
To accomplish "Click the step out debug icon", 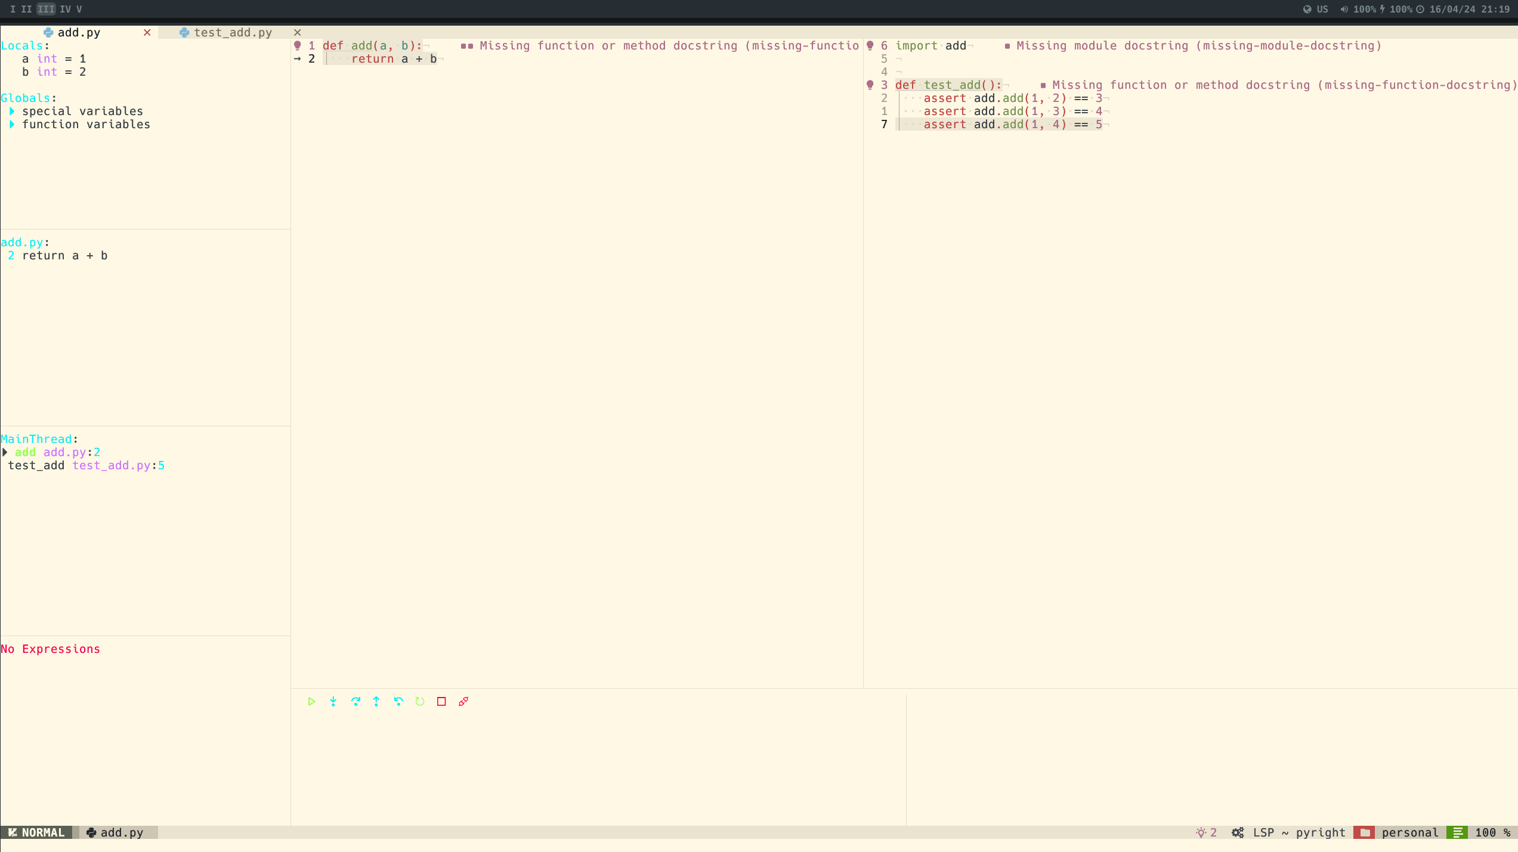I will point(376,701).
